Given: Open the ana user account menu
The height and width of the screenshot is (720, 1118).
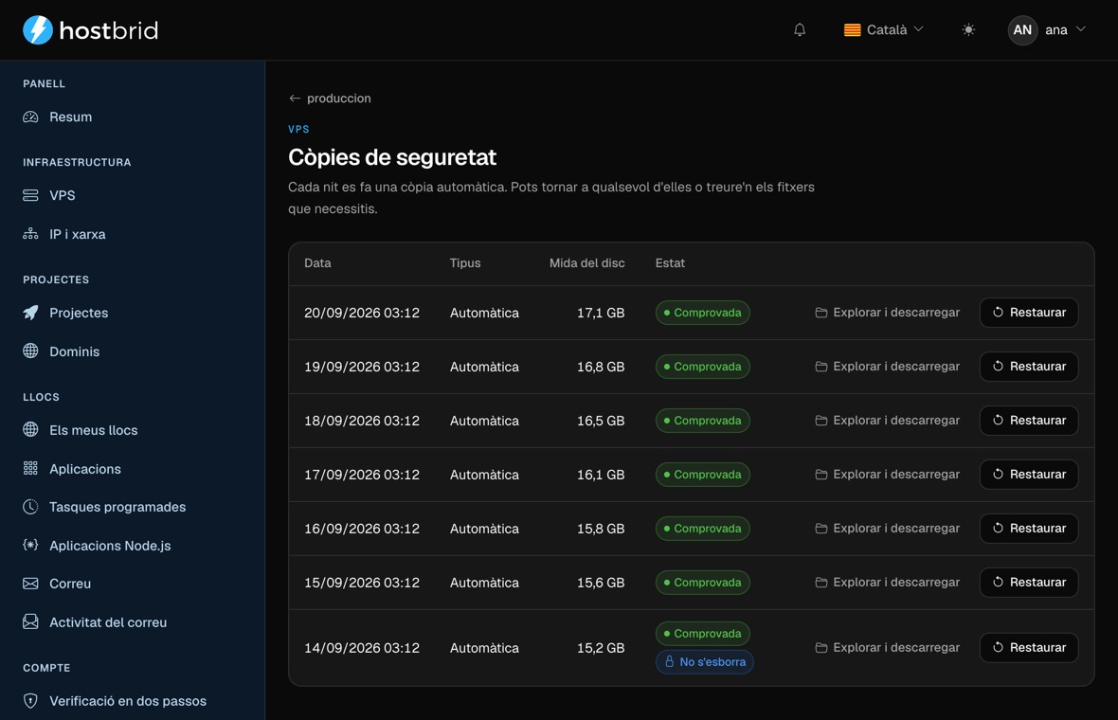Looking at the screenshot, I should coord(1047,30).
